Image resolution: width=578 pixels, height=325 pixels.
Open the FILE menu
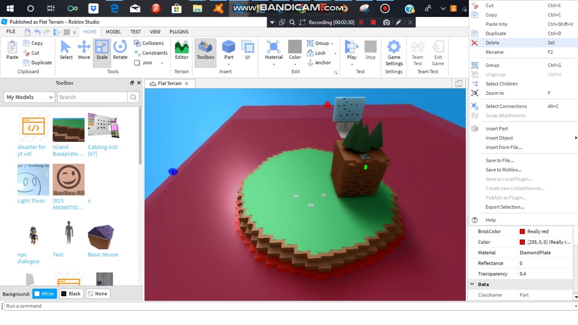[11, 32]
